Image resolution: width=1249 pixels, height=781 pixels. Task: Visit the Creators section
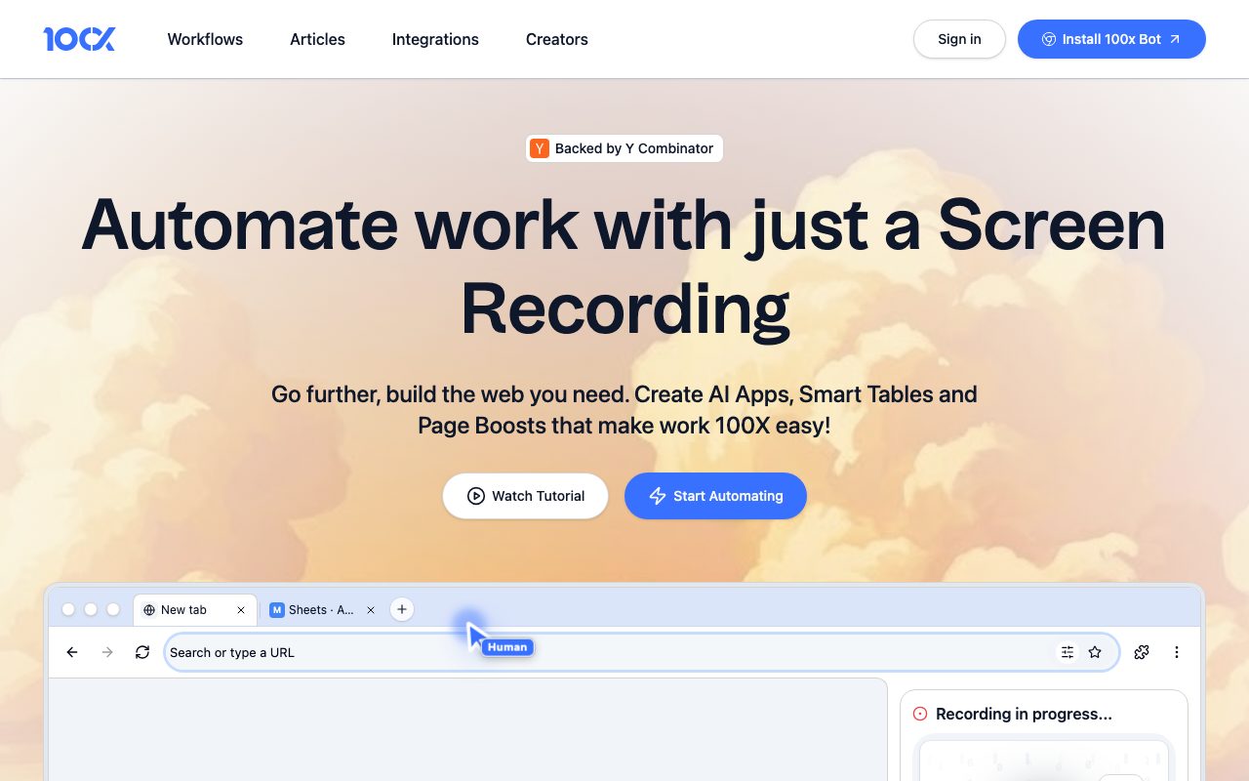point(557,39)
